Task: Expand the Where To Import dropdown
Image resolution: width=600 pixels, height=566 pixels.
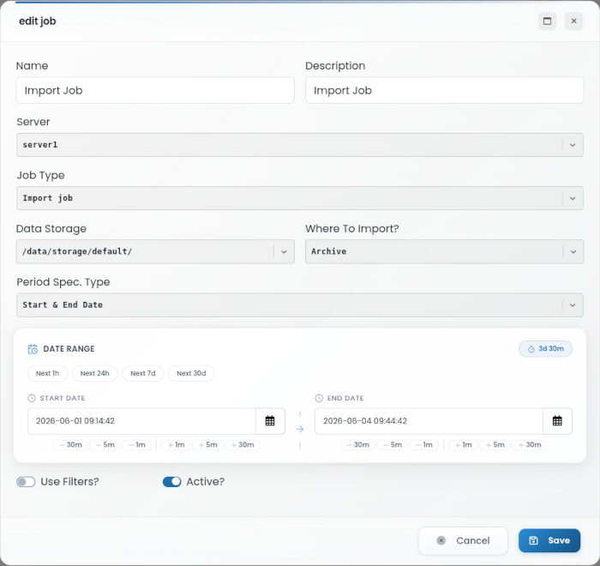Action: [444, 251]
